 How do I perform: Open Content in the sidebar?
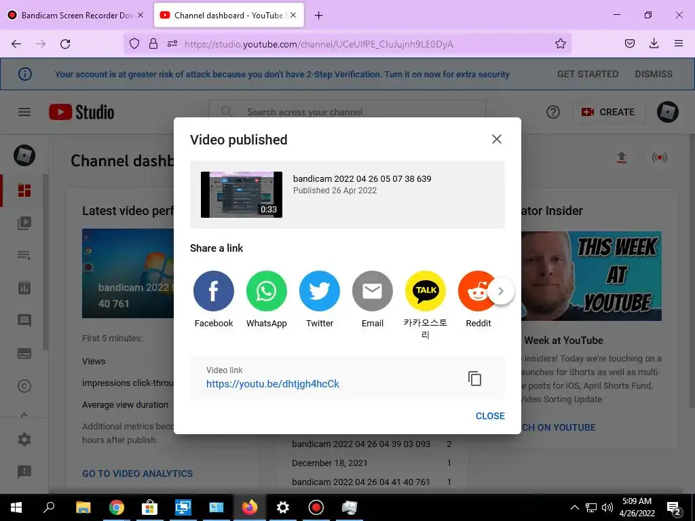tap(24, 223)
